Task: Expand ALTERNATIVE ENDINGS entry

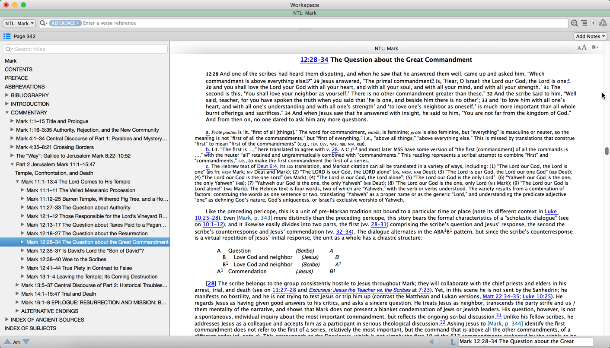Action: (17, 311)
